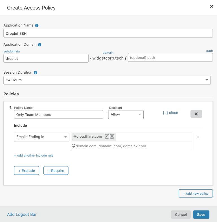Open the Session Duration dropdown
Screen dimensions: 217x222
pos(107,80)
